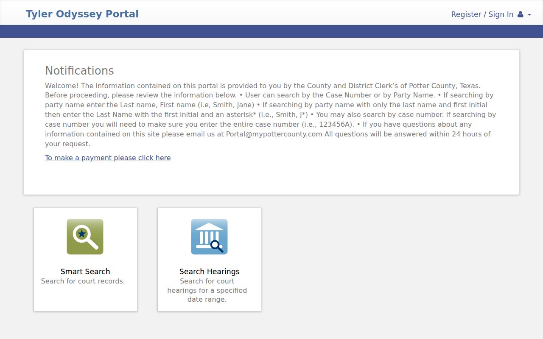Click the small magnifier on courthouse icon

pyautogui.click(x=217, y=246)
